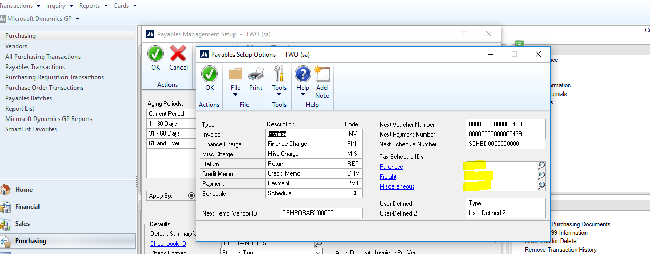
Task: Open the Cards menu
Action: (x=125, y=6)
